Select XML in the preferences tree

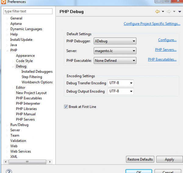(14, 157)
